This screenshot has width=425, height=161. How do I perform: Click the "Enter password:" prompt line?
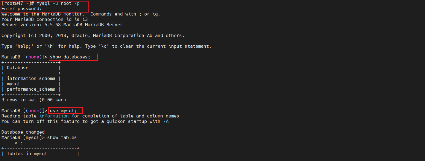tap(22, 9)
